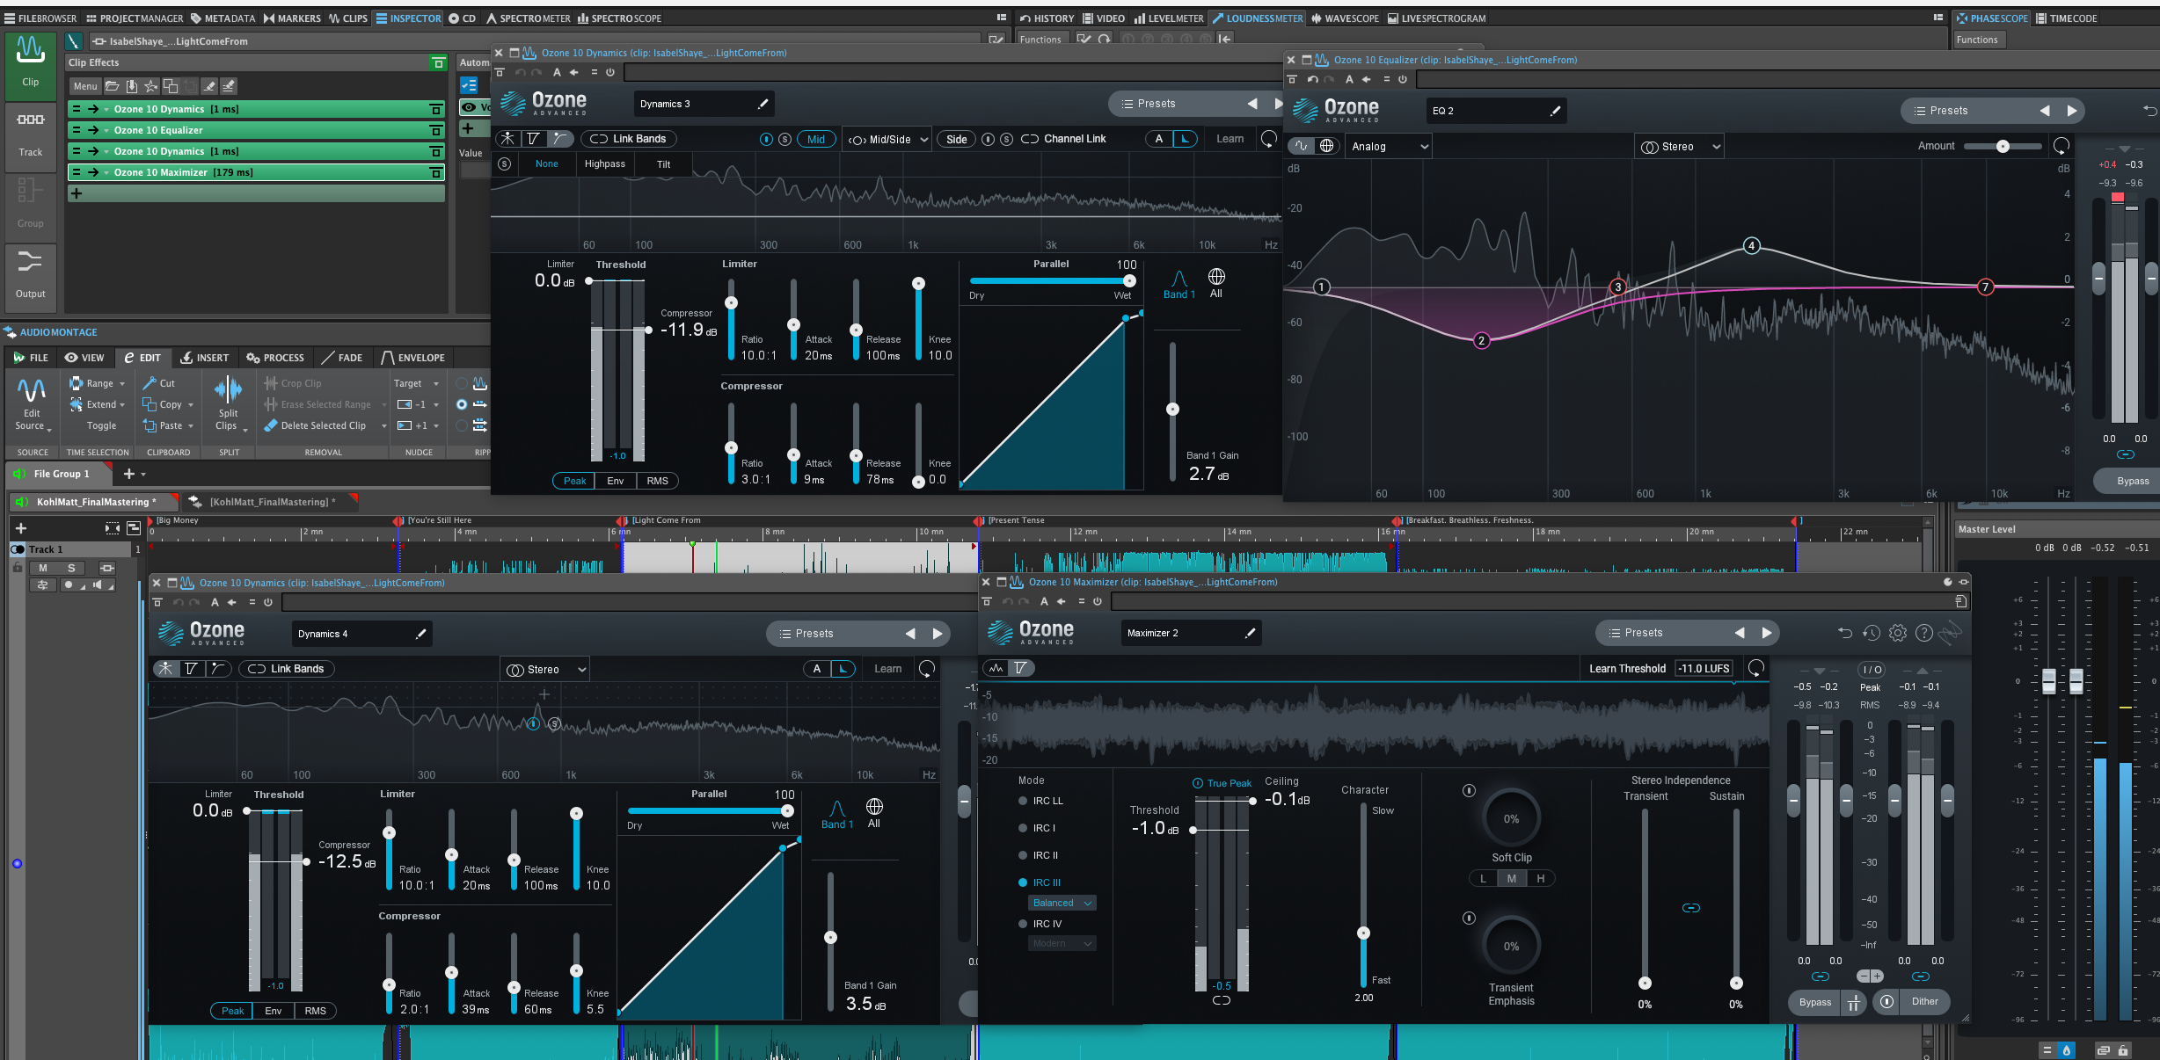Click the Split Clips icon
This screenshot has height=1060, width=2160.
228,388
